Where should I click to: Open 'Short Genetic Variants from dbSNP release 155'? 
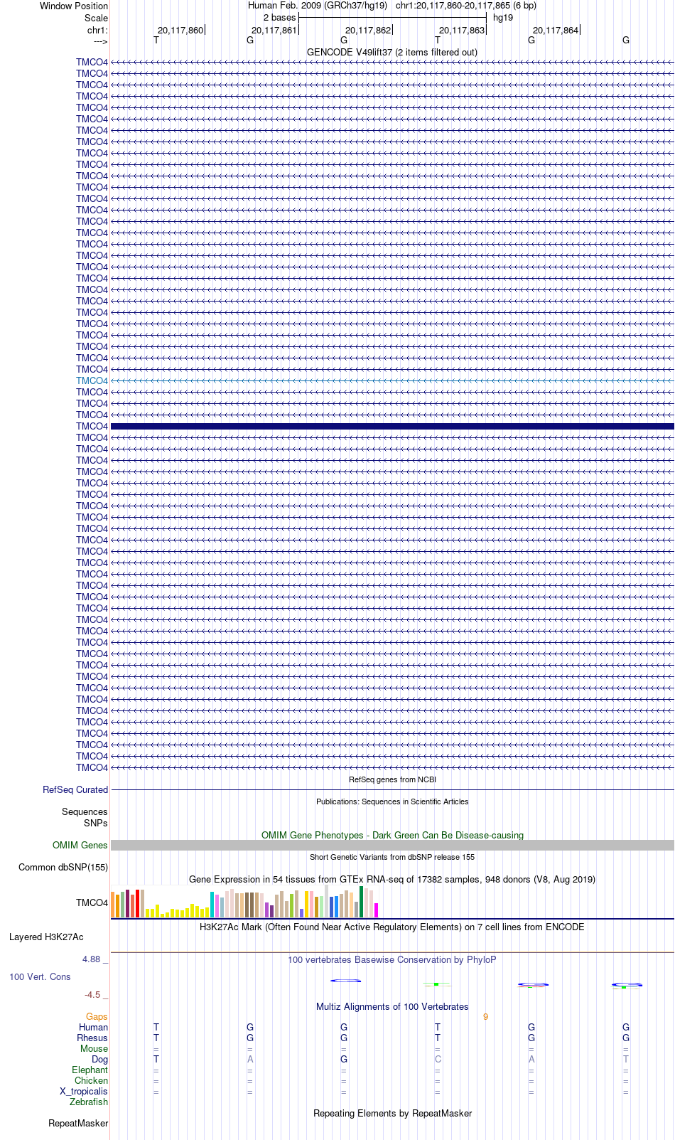tap(392, 857)
